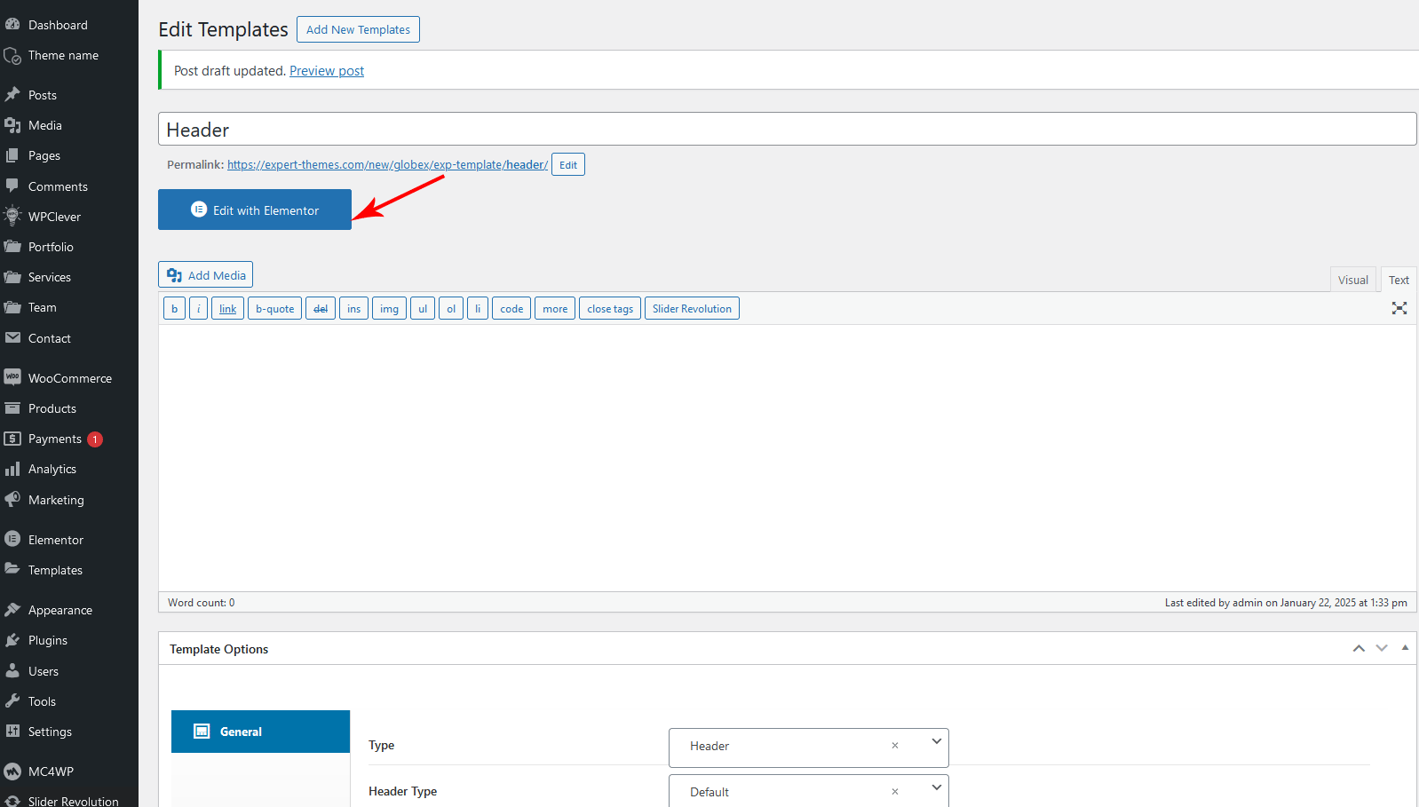Screen dimensions: 1419x807
Task: Open the Header Type dropdown
Action: tap(936, 788)
